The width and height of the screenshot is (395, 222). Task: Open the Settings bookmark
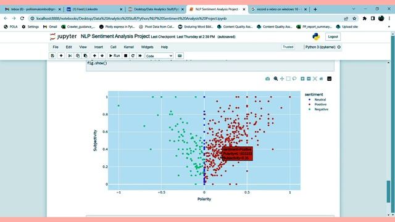pyautogui.click(x=30, y=27)
